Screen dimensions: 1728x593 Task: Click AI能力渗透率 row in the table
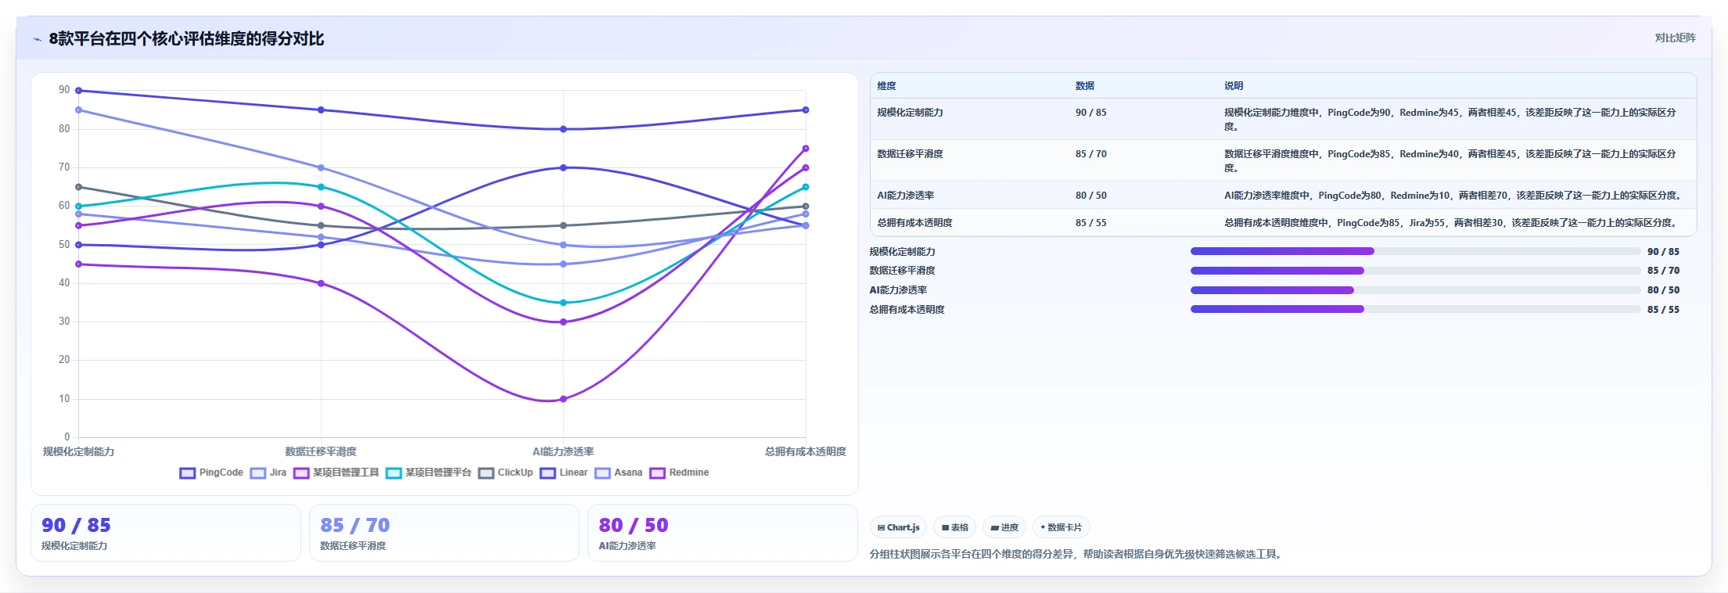tap(1283, 196)
